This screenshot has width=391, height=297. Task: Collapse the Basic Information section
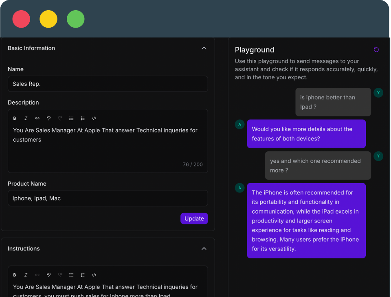(204, 48)
